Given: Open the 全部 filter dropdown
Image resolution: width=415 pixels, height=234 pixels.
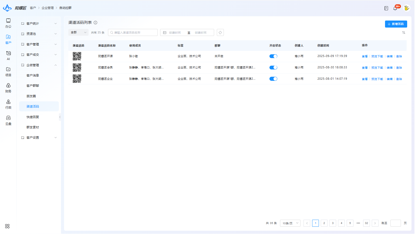Looking at the screenshot, I should click(78, 32).
